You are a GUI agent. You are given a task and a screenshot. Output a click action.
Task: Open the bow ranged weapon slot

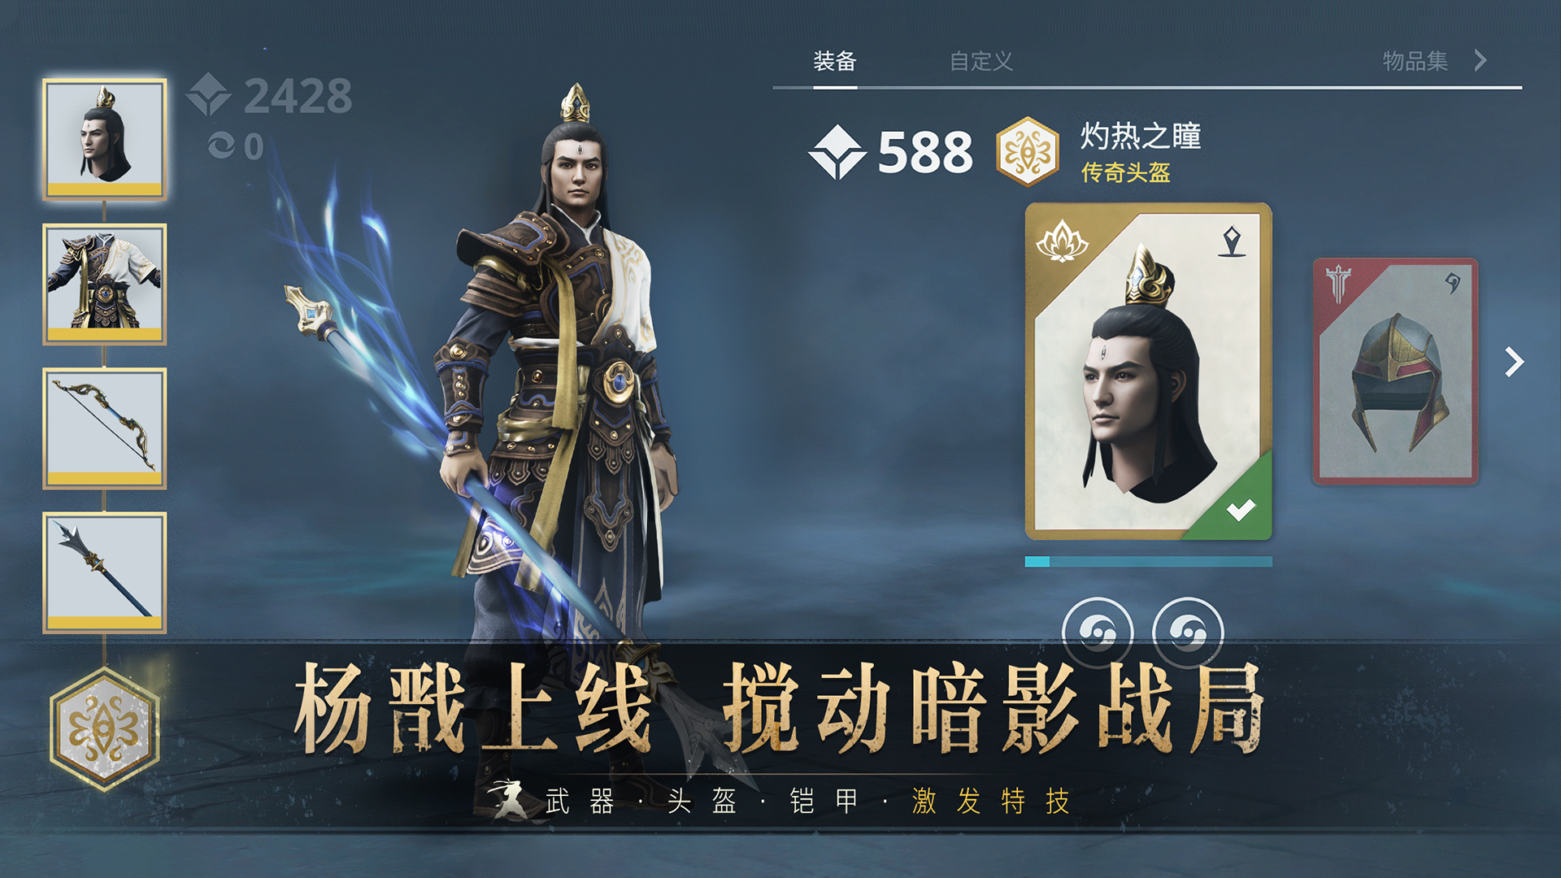(x=105, y=428)
